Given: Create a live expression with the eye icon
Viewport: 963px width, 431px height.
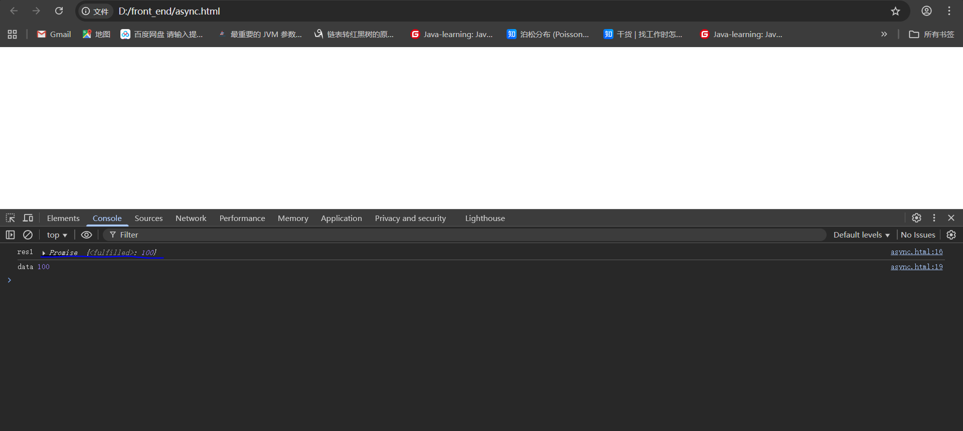Looking at the screenshot, I should [x=86, y=235].
